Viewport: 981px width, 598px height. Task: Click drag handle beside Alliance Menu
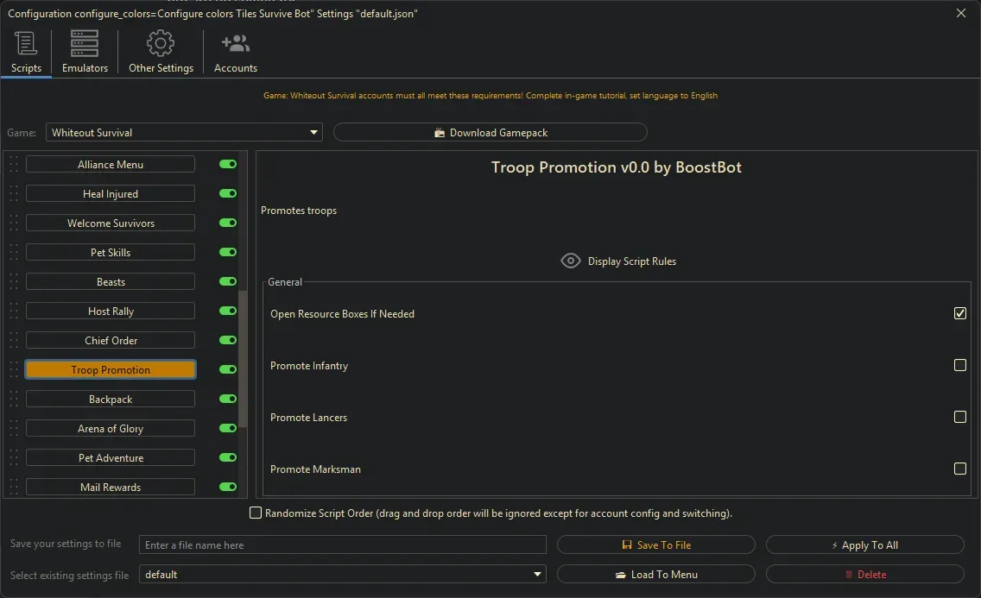14,165
